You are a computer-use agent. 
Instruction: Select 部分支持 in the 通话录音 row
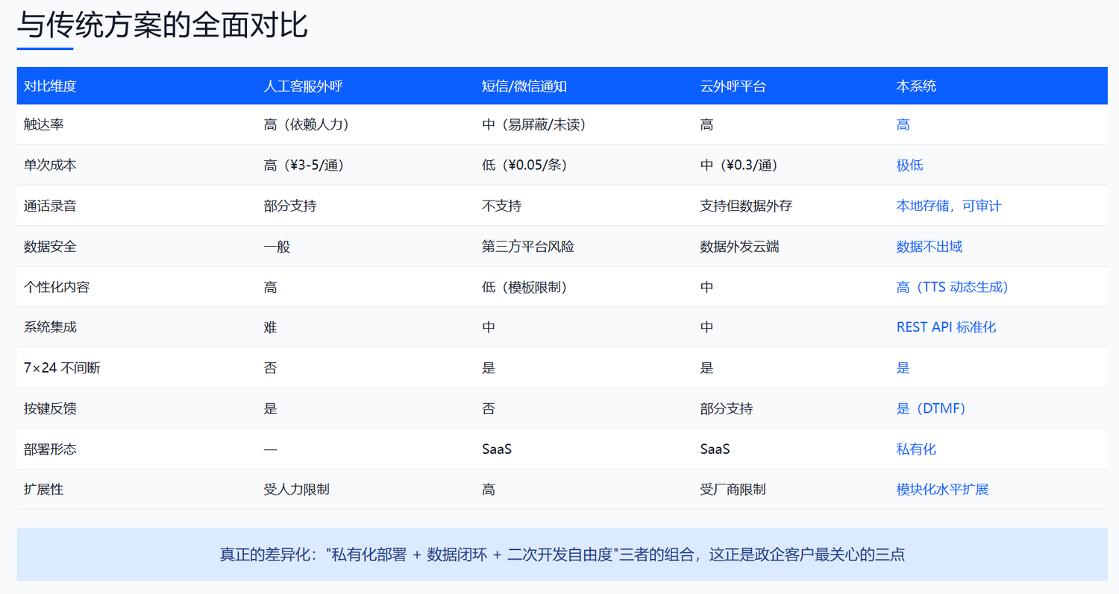point(290,206)
